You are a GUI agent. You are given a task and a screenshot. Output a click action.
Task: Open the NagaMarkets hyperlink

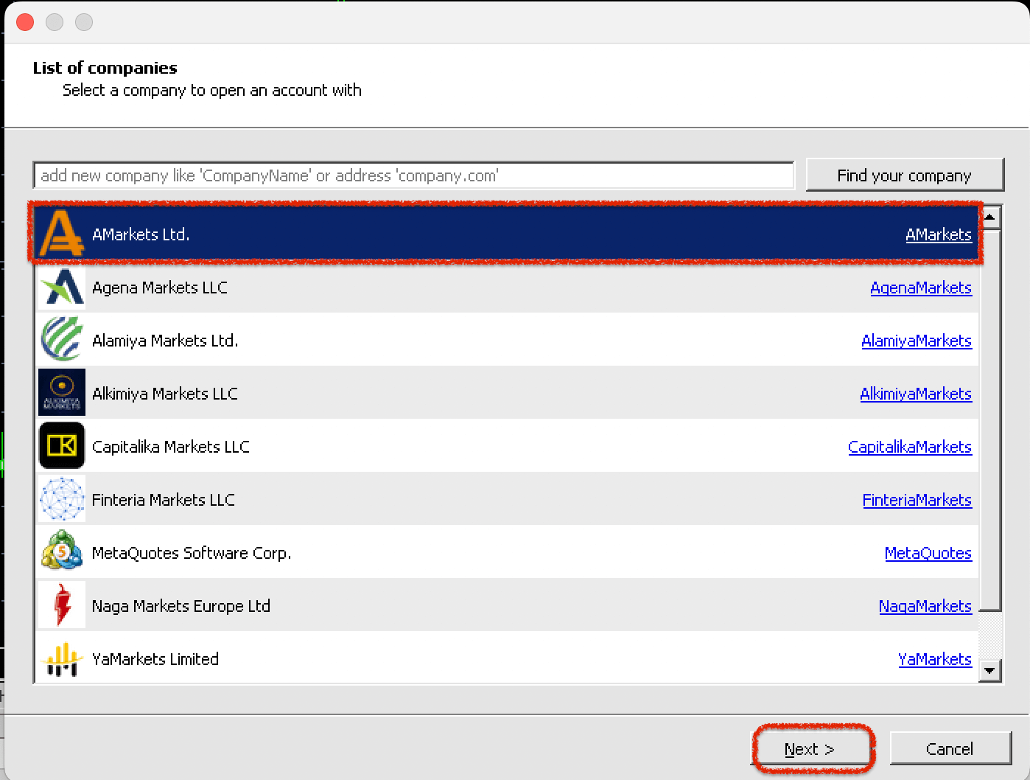pyautogui.click(x=925, y=606)
